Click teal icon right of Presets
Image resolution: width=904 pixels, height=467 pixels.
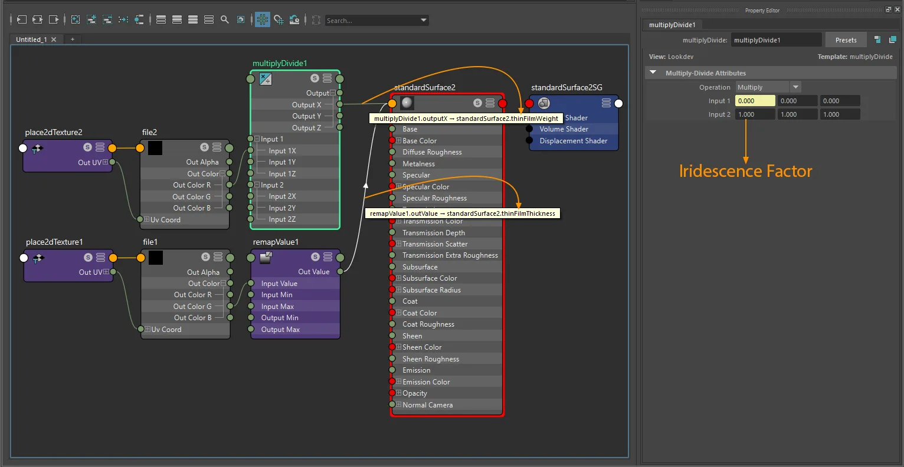(877, 40)
